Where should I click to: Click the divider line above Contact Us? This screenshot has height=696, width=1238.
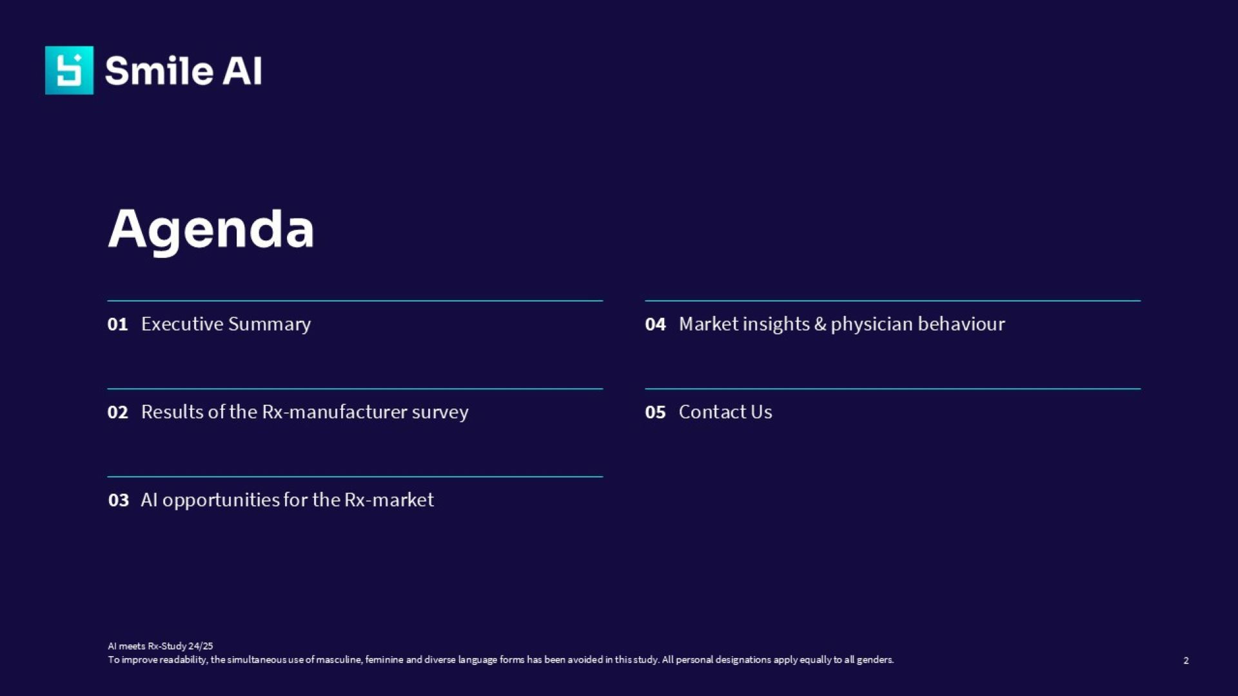(892, 389)
